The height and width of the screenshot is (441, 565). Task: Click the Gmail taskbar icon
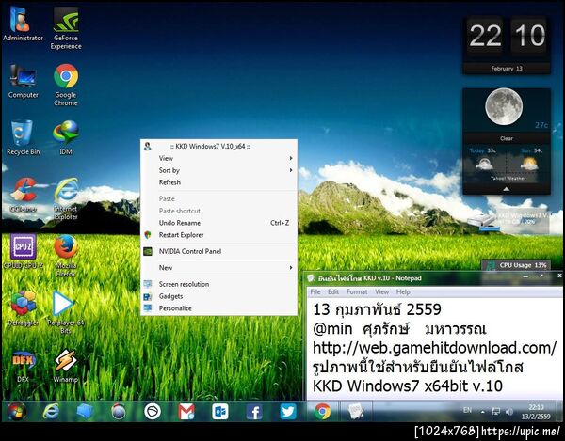tap(186, 412)
